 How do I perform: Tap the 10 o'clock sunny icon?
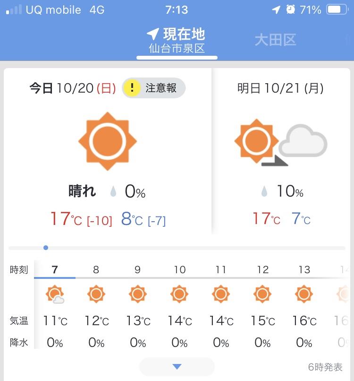179,294
